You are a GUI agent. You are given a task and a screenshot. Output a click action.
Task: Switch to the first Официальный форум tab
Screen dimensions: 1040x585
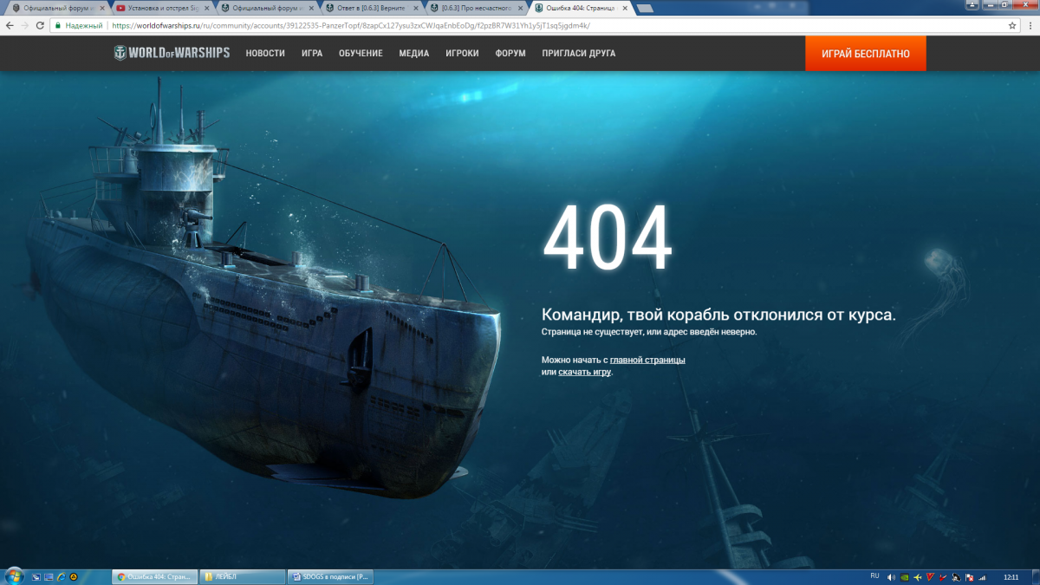point(57,8)
